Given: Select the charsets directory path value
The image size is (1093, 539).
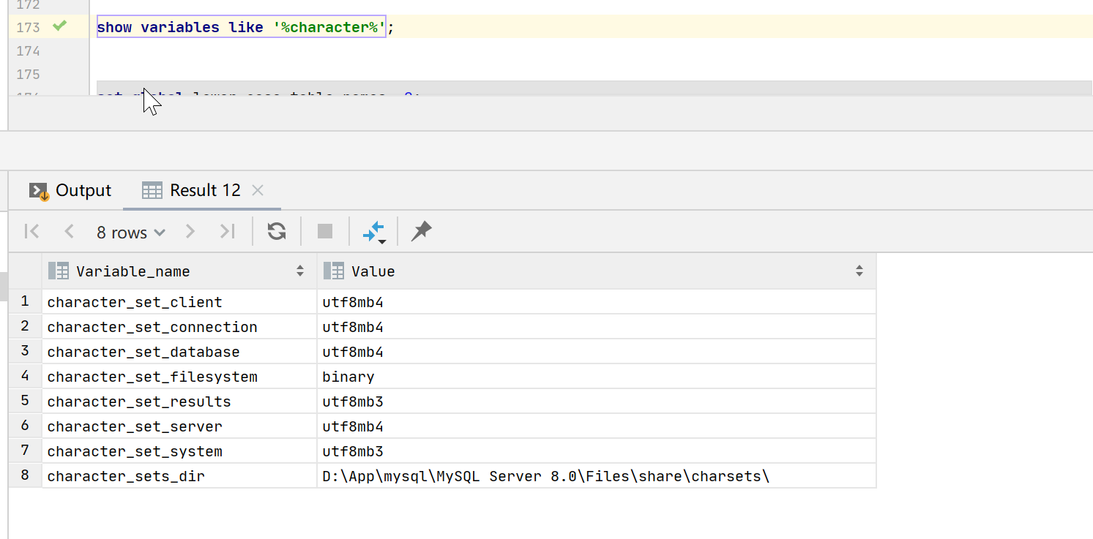Looking at the screenshot, I should pos(597,476).
